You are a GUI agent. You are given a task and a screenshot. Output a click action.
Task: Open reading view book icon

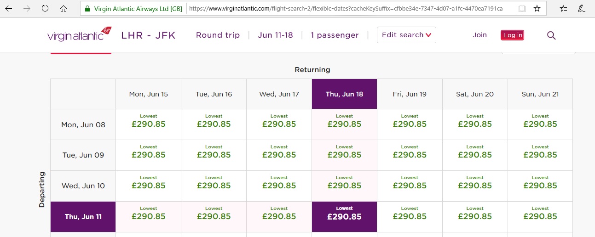[522, 8]
